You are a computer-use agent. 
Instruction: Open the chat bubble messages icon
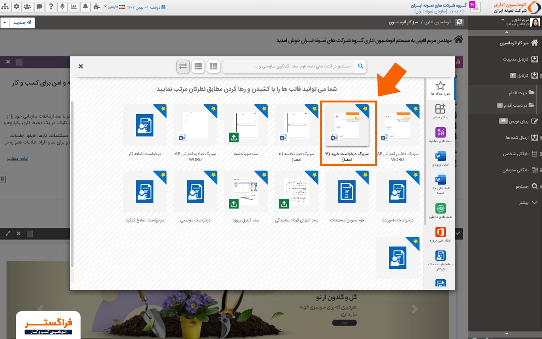(x=39, y=7)
